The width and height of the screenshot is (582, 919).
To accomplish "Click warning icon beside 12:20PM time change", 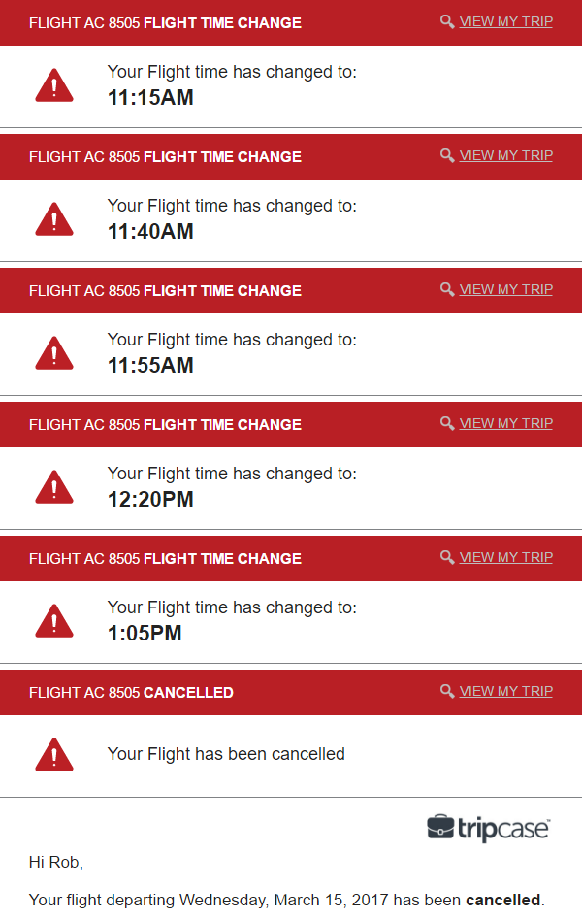I will [54, 488].
